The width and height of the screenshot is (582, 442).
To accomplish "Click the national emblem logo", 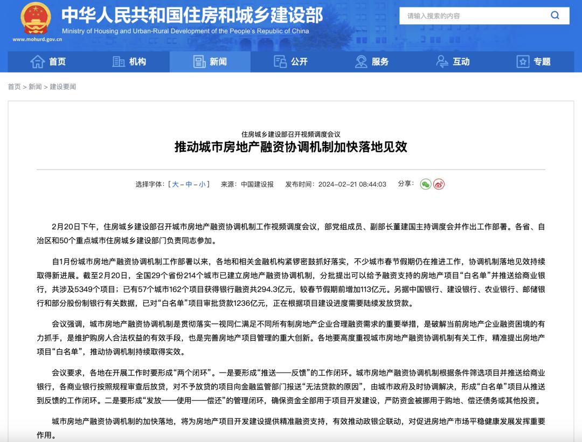I will [x=36, y=18].
